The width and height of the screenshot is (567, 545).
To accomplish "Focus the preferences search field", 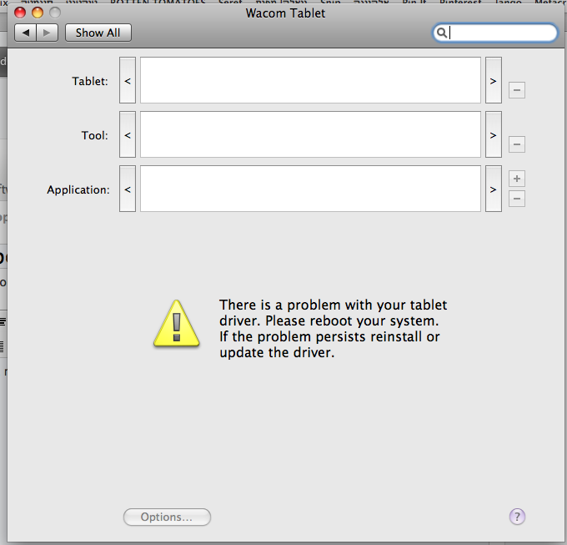I will [495, 33].
